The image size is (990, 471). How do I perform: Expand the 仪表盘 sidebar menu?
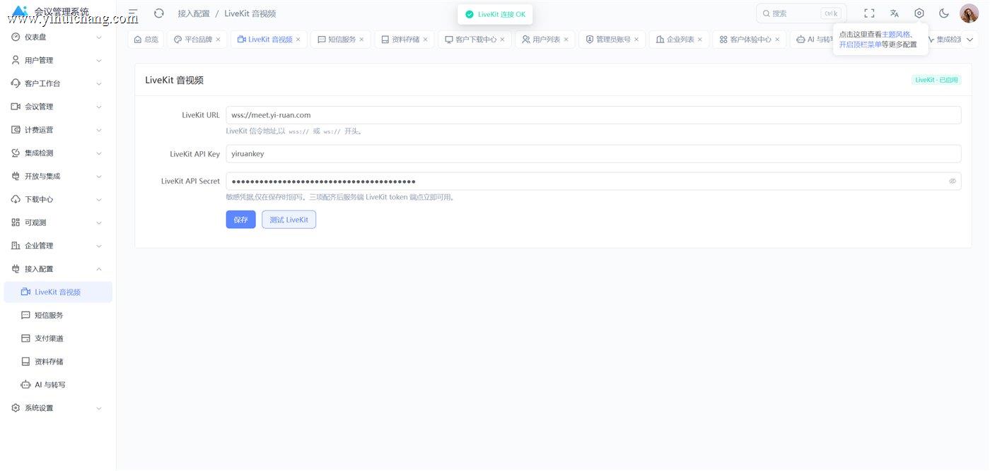point(58,37)
